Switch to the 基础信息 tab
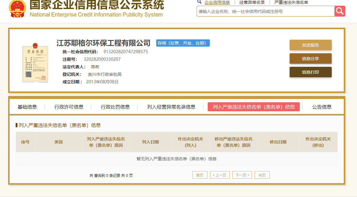357x197 pixels. pyautogui.click(x=27, y=107)
